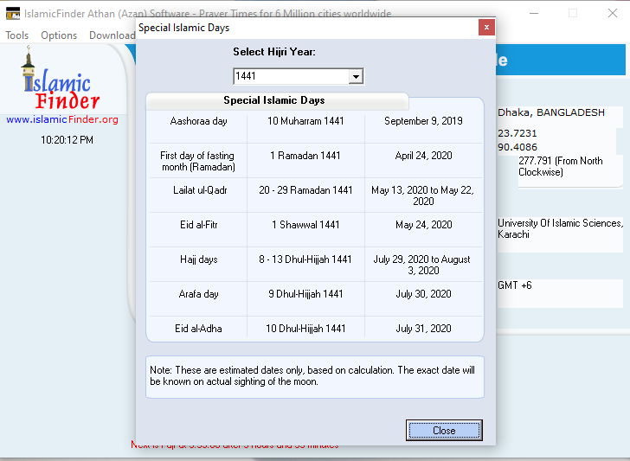Screen dimensions: 630x461
Task: Click the Select Hijri Year label
Action: tap(274, 52)
